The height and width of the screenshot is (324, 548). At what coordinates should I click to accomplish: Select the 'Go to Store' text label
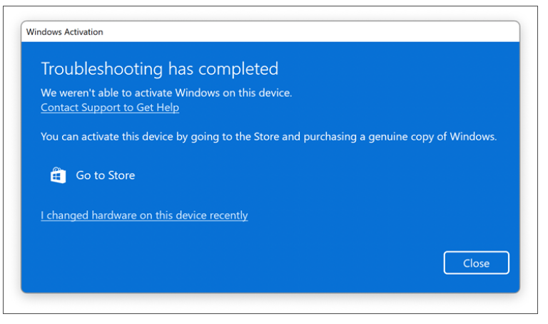(x=105, y=175)
